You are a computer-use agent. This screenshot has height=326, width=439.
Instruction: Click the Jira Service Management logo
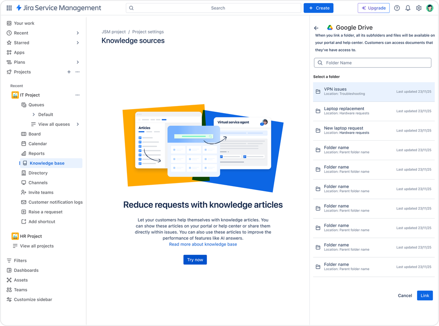(59, 8)
